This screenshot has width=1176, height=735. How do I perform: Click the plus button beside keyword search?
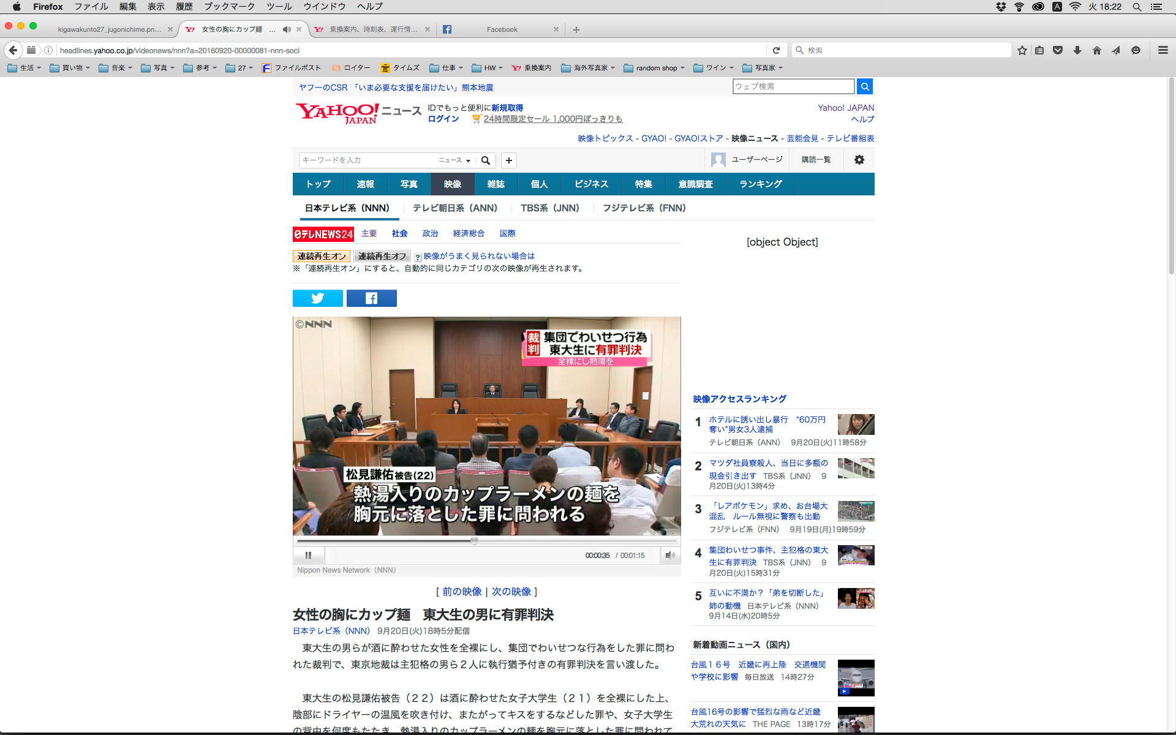coord(508,160)
